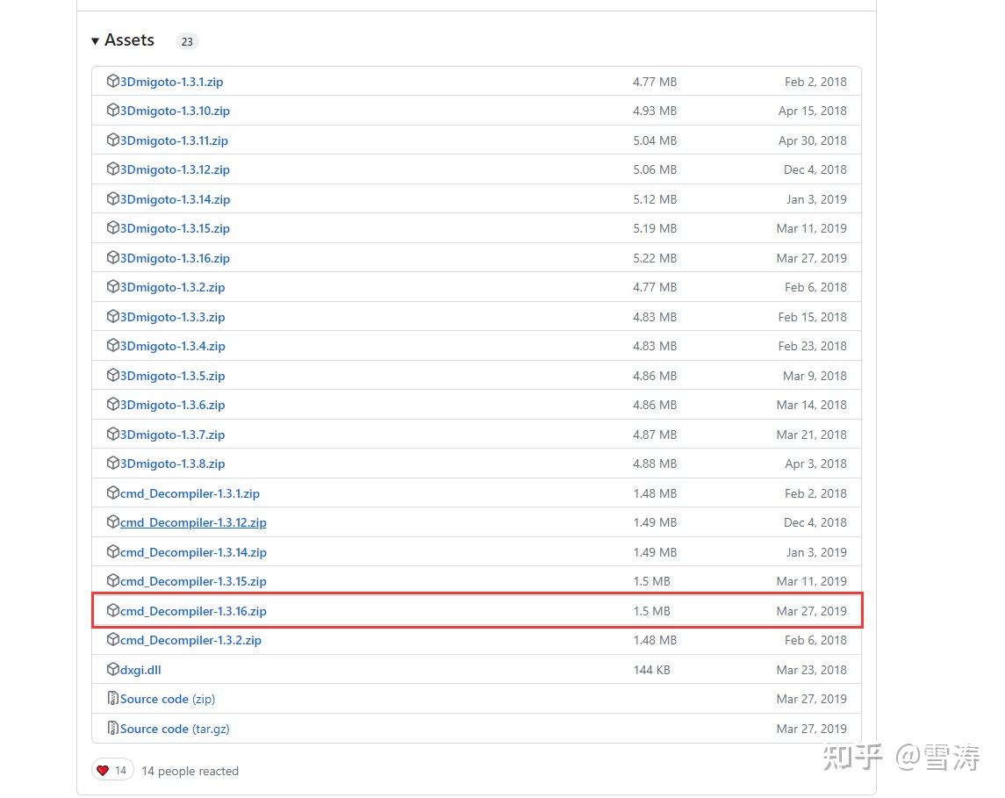The height and width of the screenshot is (798, 1005).
Task: Click the 14 people reacted text
Action: click(x=190, y=770)
